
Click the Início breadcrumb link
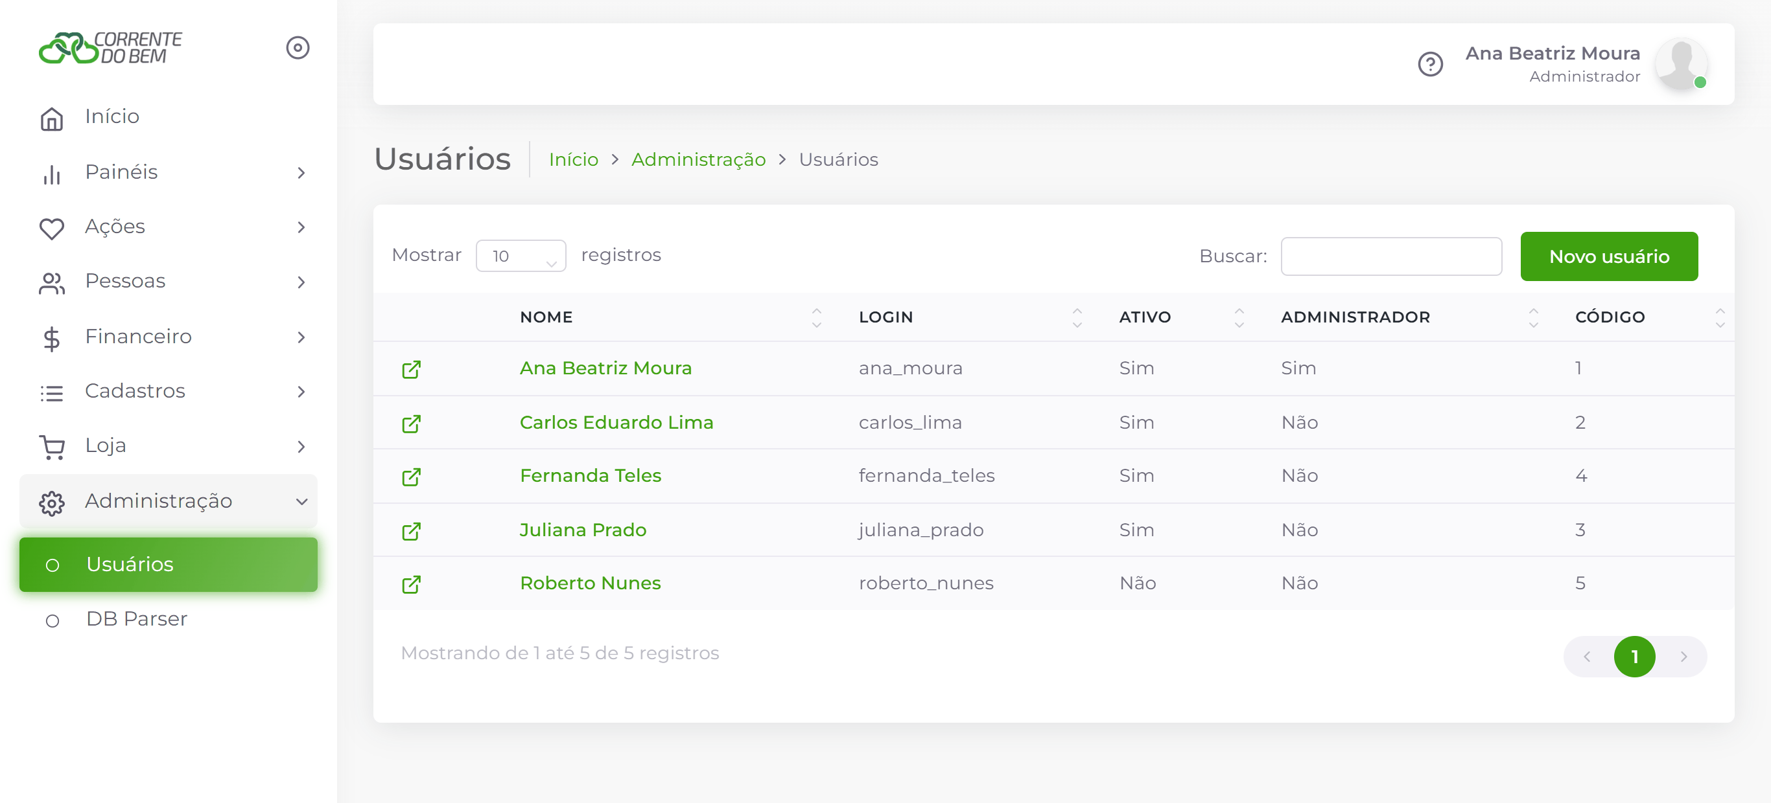pyautogui.click(x=574, y=159)
